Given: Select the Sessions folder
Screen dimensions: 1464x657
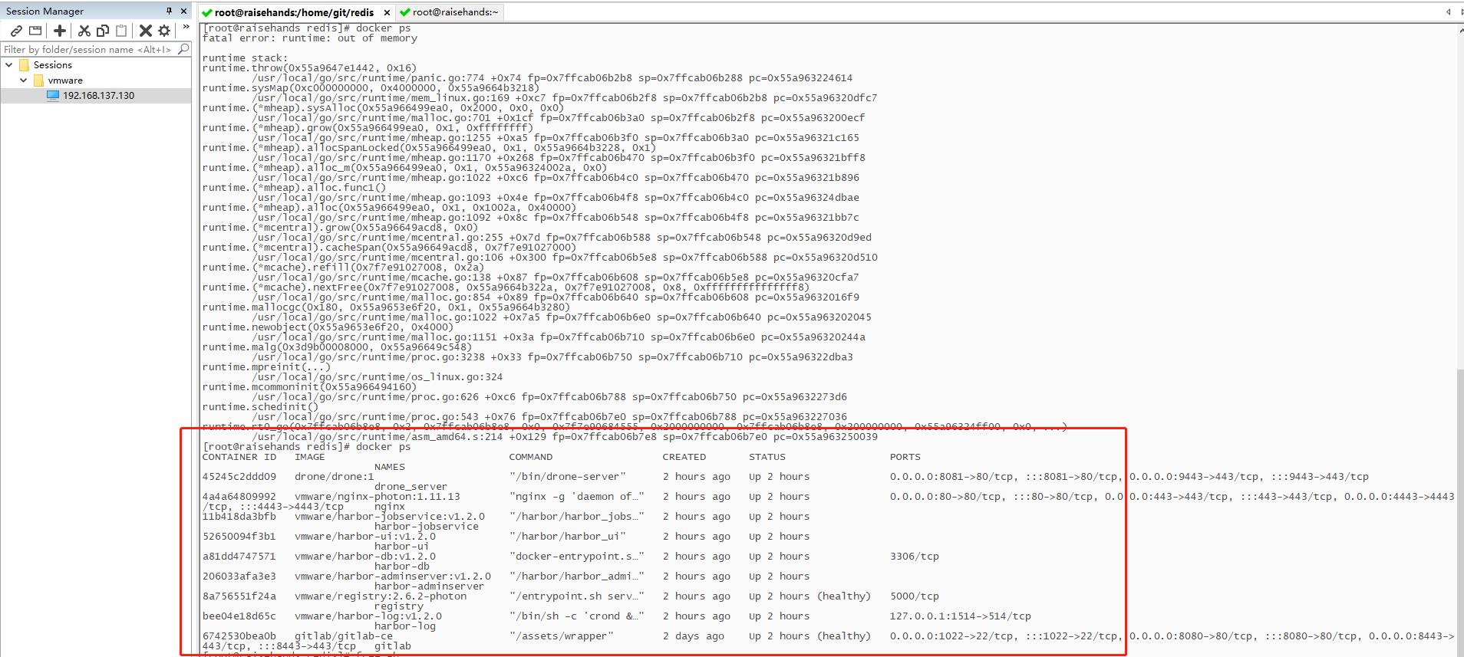Looking at the screenshot, I should [52, 65].
